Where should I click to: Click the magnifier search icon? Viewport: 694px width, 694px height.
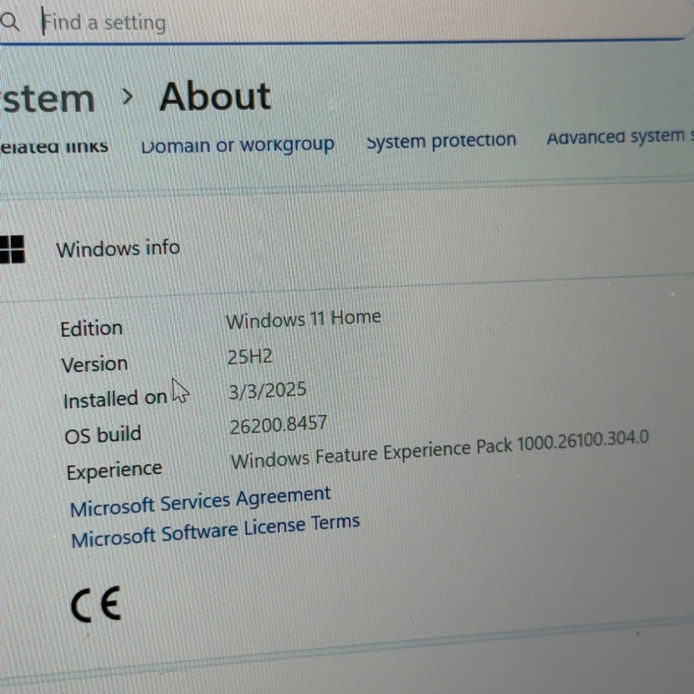9,22
